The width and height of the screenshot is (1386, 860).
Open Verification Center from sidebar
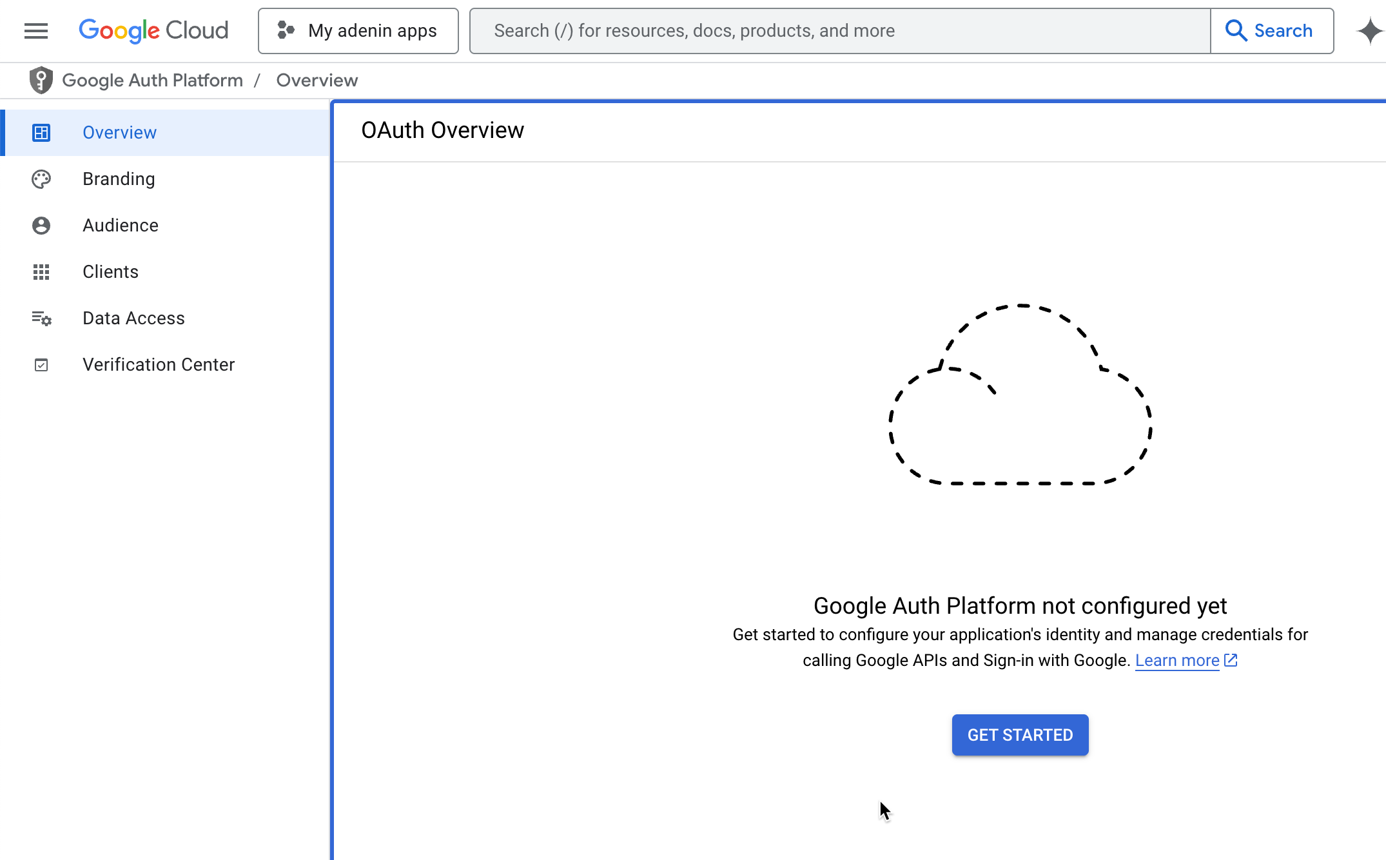(x=159, y=365)
